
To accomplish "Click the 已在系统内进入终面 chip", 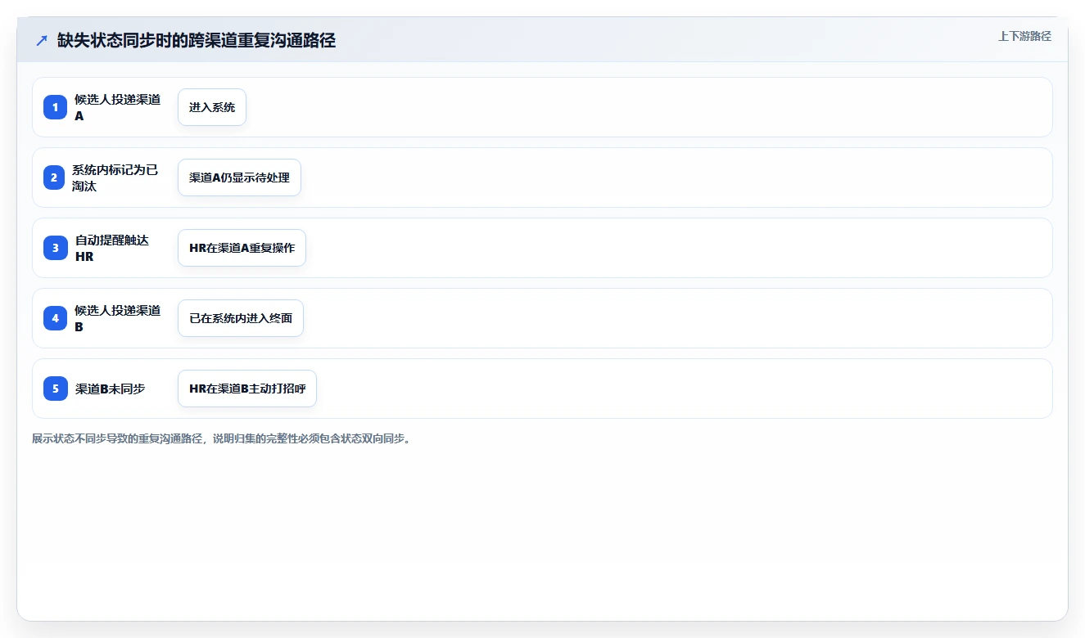I will point(241,318).
